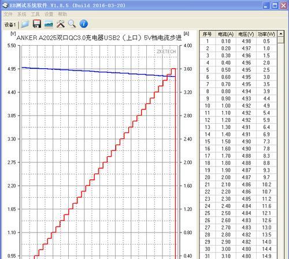Open the 设置 menu
This screenshot has height=259, width=289.
(x=49, y=14)
